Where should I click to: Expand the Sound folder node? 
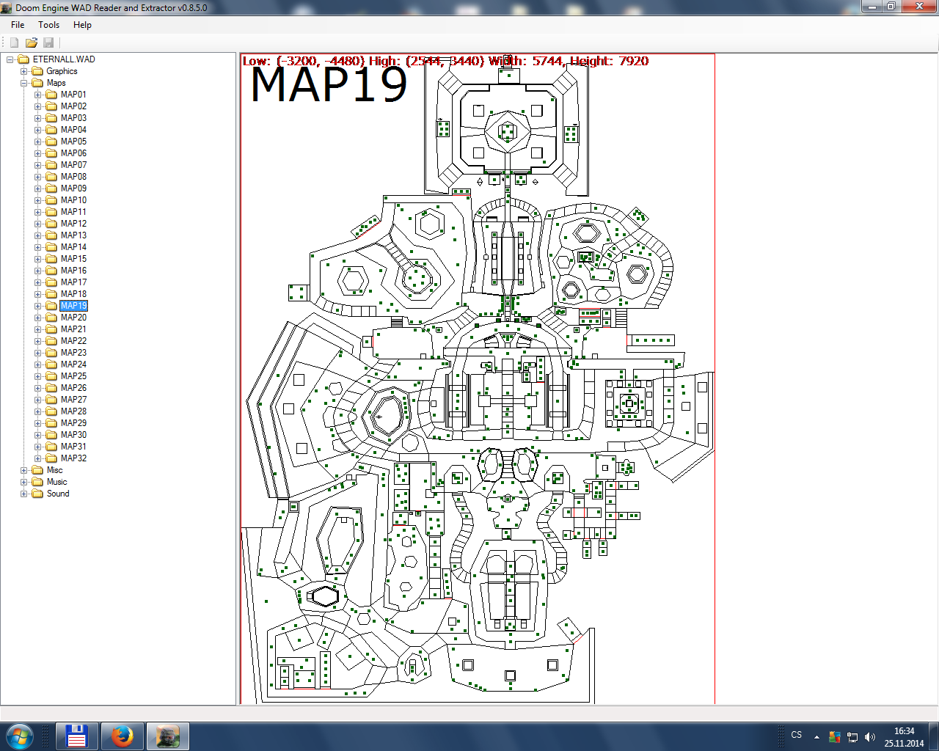click(24, 494)
